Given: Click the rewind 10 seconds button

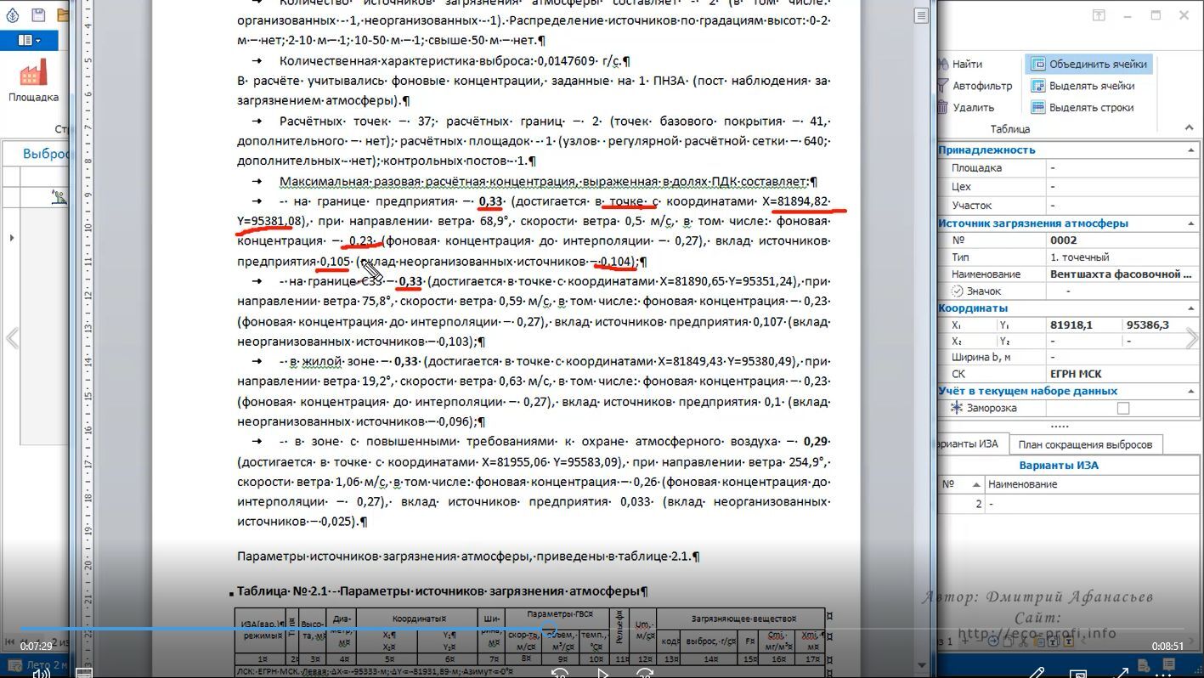Looking at the screenshot, I should pyautogui.click(x=560, y=673).
